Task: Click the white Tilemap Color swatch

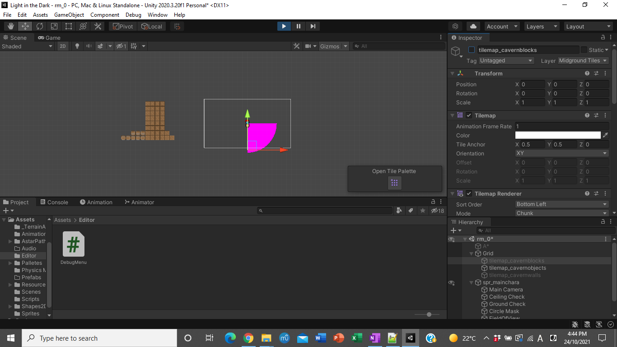Action: [x=558, y=135]
